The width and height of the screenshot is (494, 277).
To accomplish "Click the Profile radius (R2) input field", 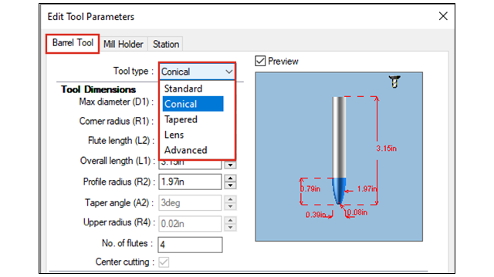I will tap(190, 182).
